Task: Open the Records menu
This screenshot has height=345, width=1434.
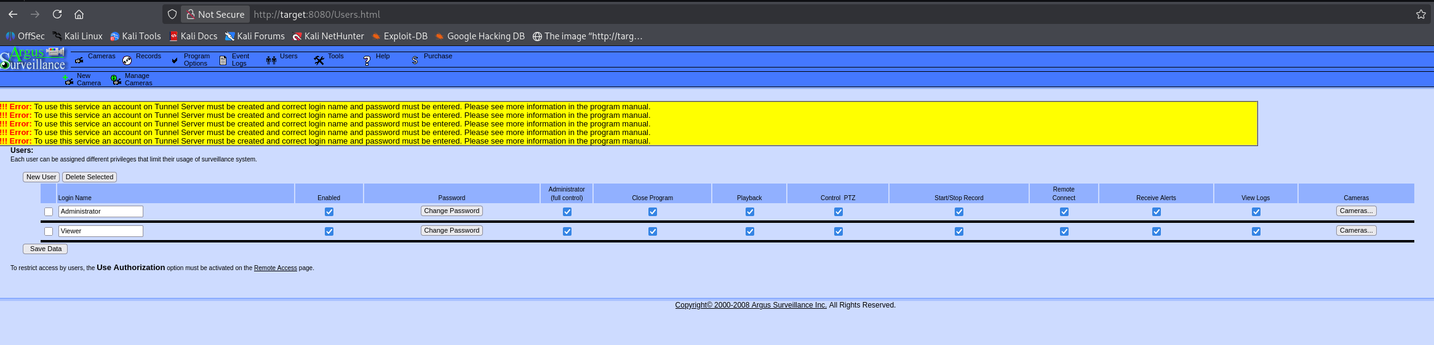Action: coord(148,56)
